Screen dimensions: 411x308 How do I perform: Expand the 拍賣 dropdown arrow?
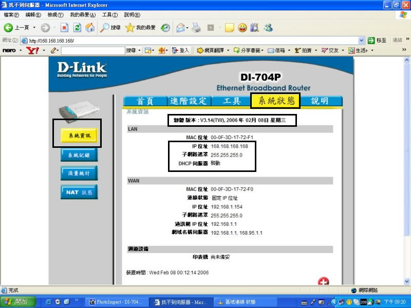click(316, 50)
